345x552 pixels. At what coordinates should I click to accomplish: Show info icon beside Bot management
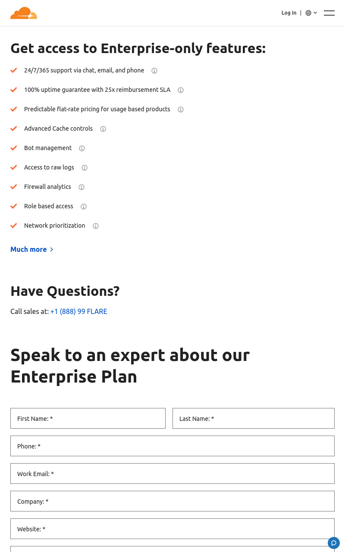tap(82, 148)
